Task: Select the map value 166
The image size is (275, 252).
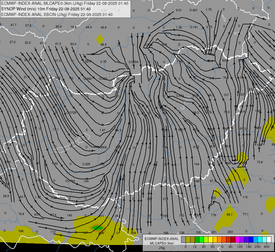Action: point(21,231)
